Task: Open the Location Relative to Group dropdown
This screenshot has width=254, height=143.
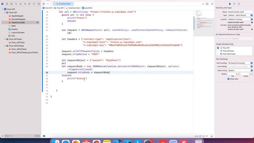Action: click(x=240, y=19)
